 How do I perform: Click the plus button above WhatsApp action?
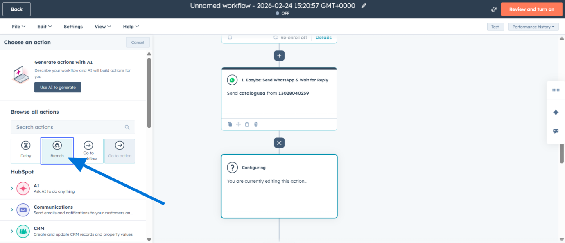[279, 56]
